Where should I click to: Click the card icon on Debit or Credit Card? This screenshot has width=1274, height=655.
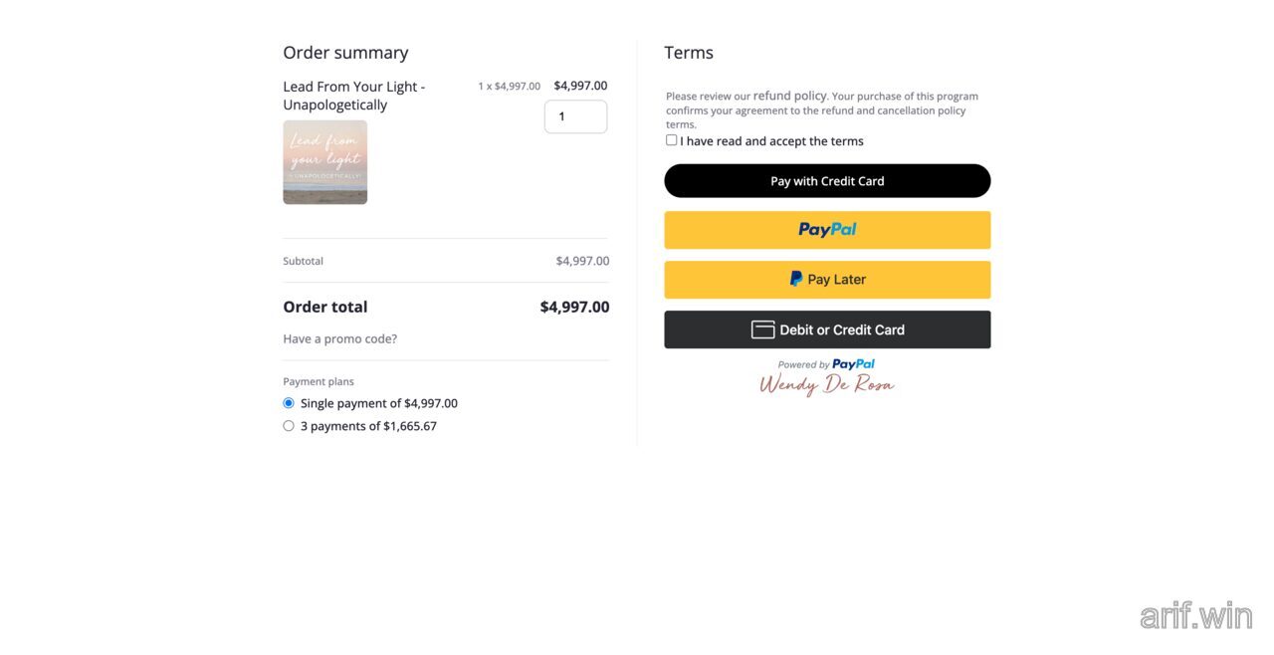[x=762, y=328]
